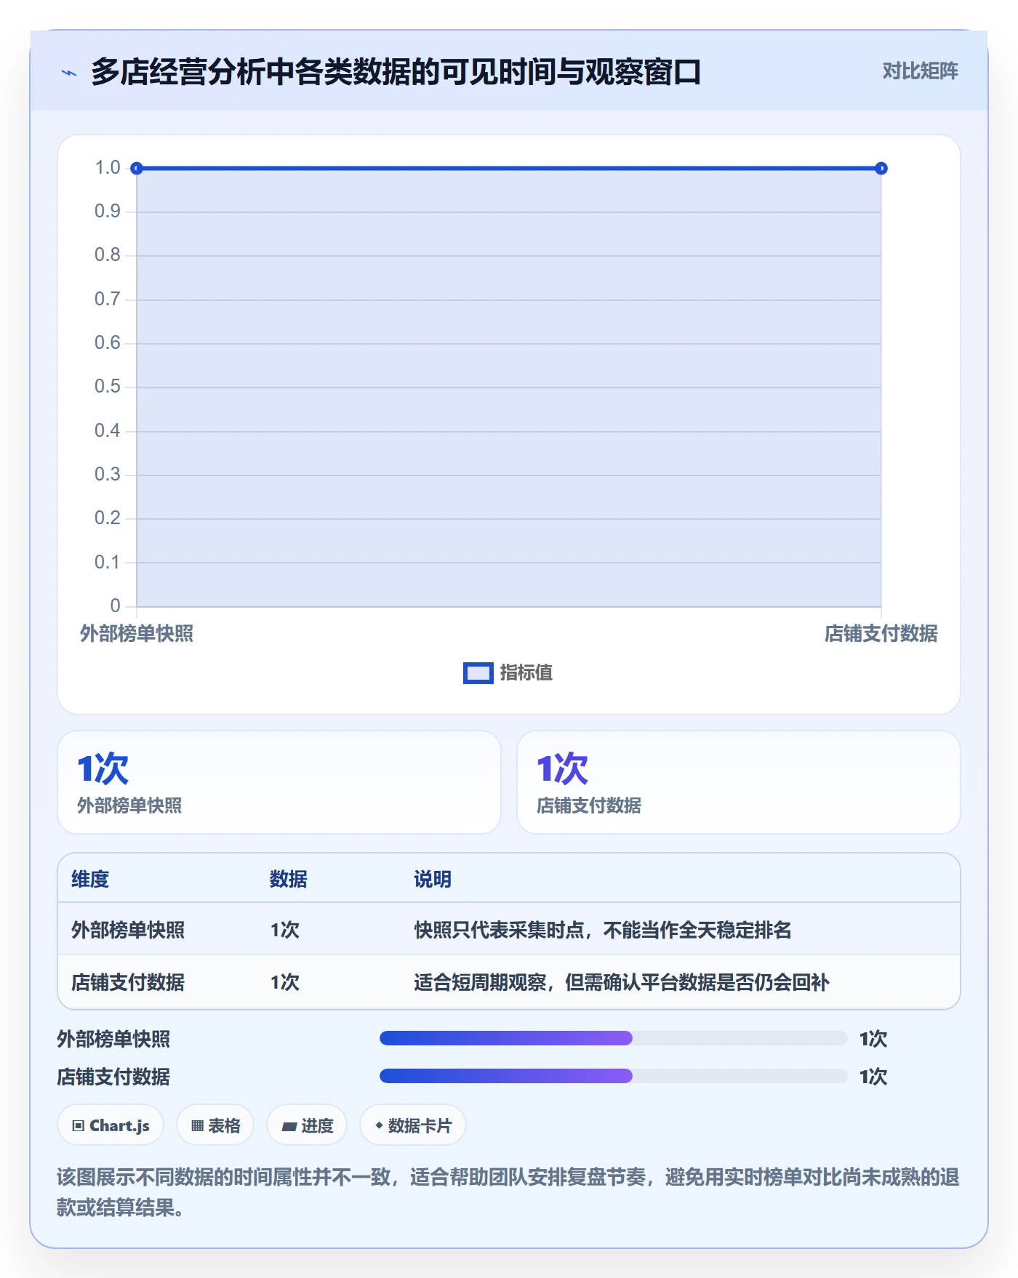Screen dimensions: 1018x1278
Task: Click the chart data point for 外部榜单快照
Action: [137, 169]
